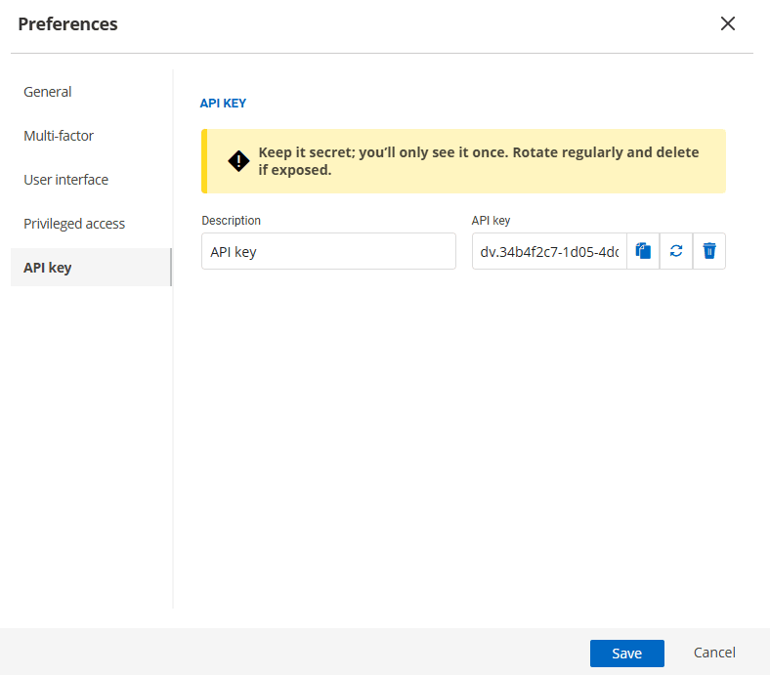This screenshot has height=675, width=770.
Task: Select the API key sidebar item
Action: (48, 268)
